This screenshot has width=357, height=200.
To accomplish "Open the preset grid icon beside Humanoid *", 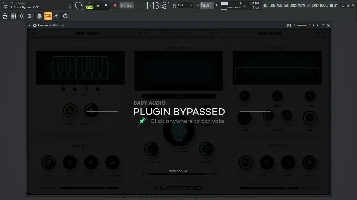I will pyautogui.click(x=289, y=25).
